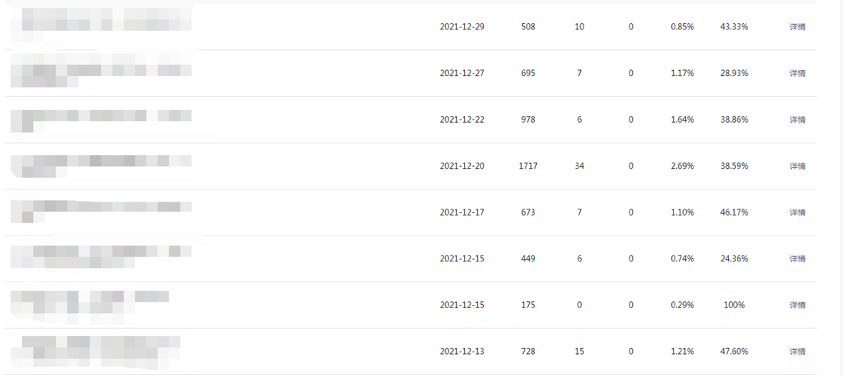Select the 1717 read count cell

(x=528, y=166)
